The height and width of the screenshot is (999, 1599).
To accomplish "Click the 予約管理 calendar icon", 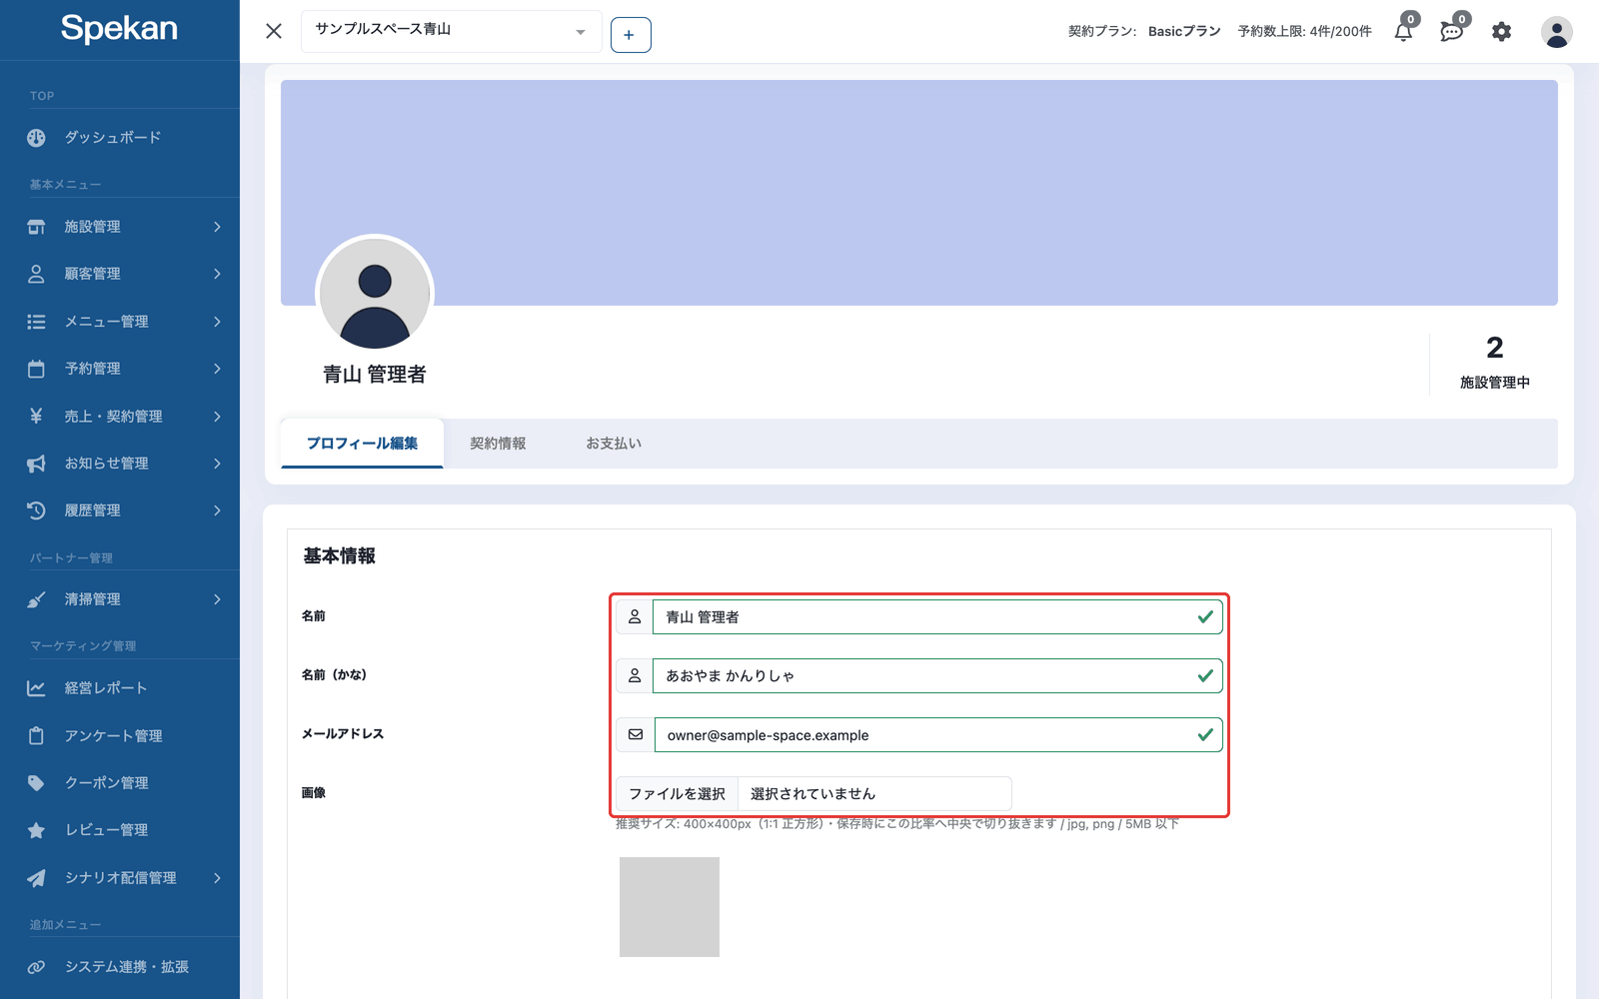I will [36, 369].
